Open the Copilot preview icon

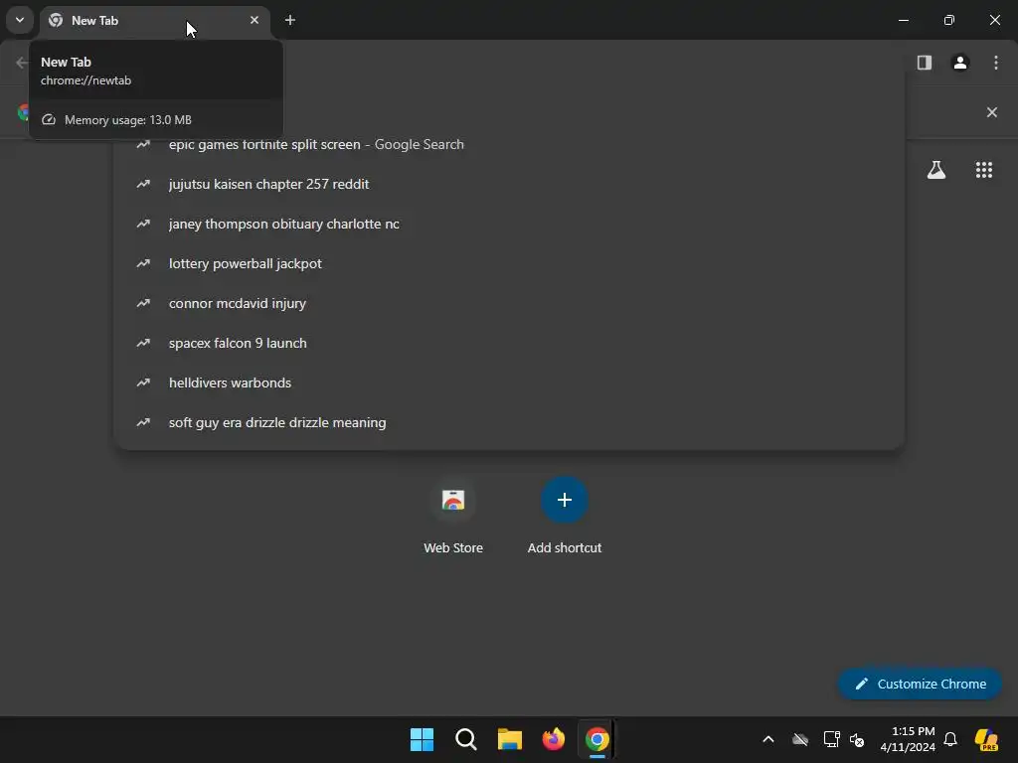(986, 739)
